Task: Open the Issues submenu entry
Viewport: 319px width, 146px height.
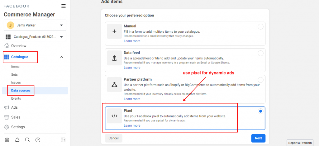Action: tap(16, 82)
